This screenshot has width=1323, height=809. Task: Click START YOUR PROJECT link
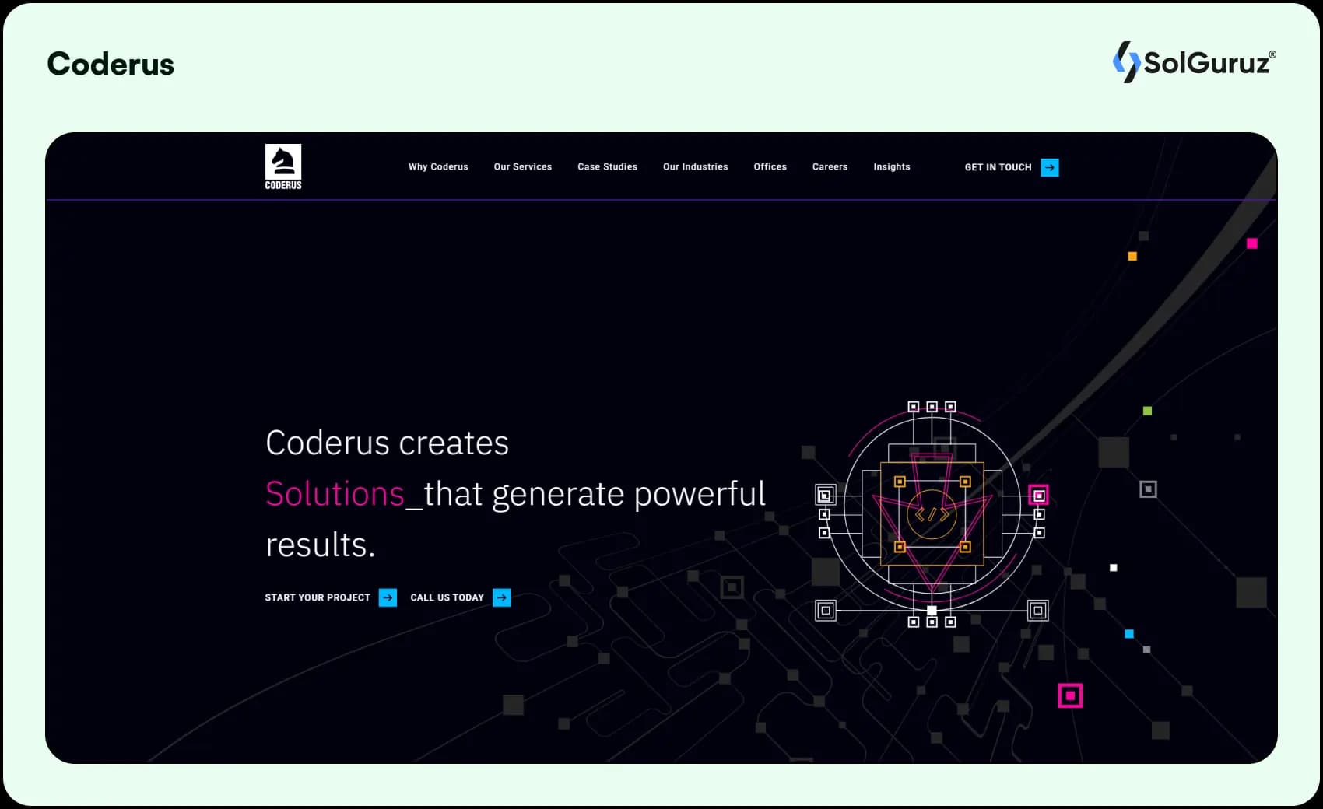tap(318, 597)
